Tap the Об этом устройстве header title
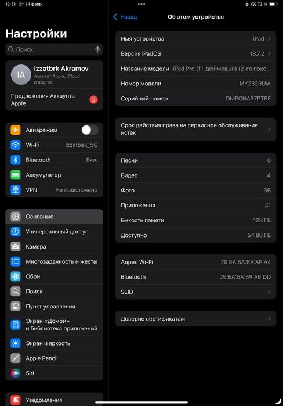Viewport: 283px width, 406px height. click(x=195, y=17)
